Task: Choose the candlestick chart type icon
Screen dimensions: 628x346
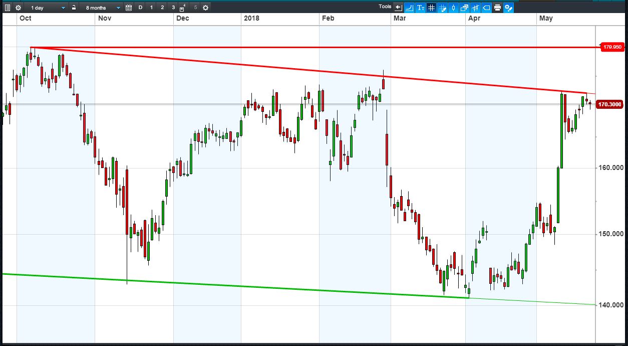Action: point(453,8)
